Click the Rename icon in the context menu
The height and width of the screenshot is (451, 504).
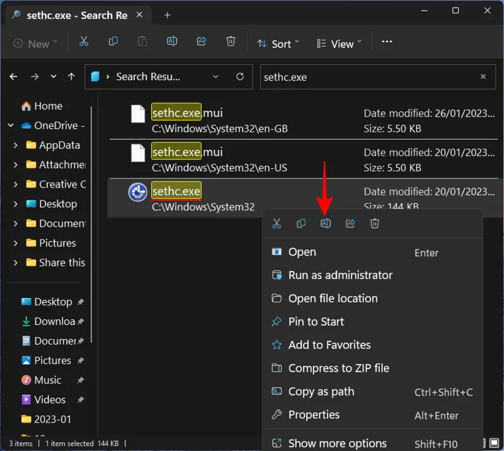[x=326, y=223]
